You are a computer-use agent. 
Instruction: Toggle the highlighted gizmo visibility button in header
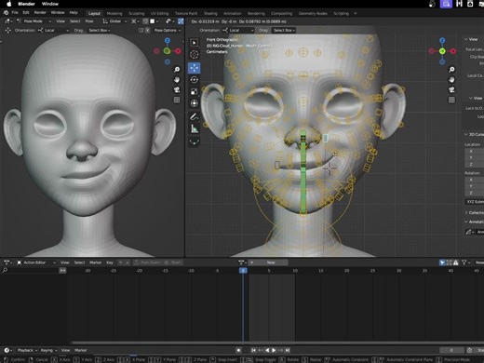pos(181,21)
